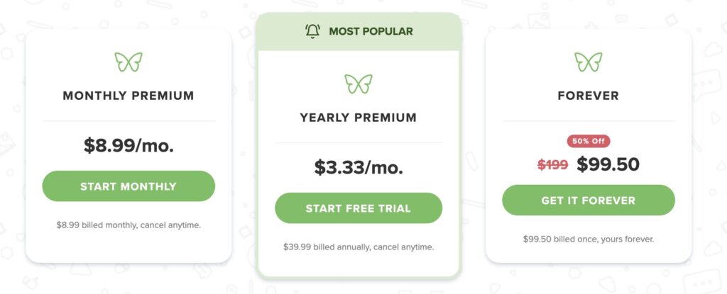Click the Start Free Trial button
The image size is (727, 294).
point(359,208)
